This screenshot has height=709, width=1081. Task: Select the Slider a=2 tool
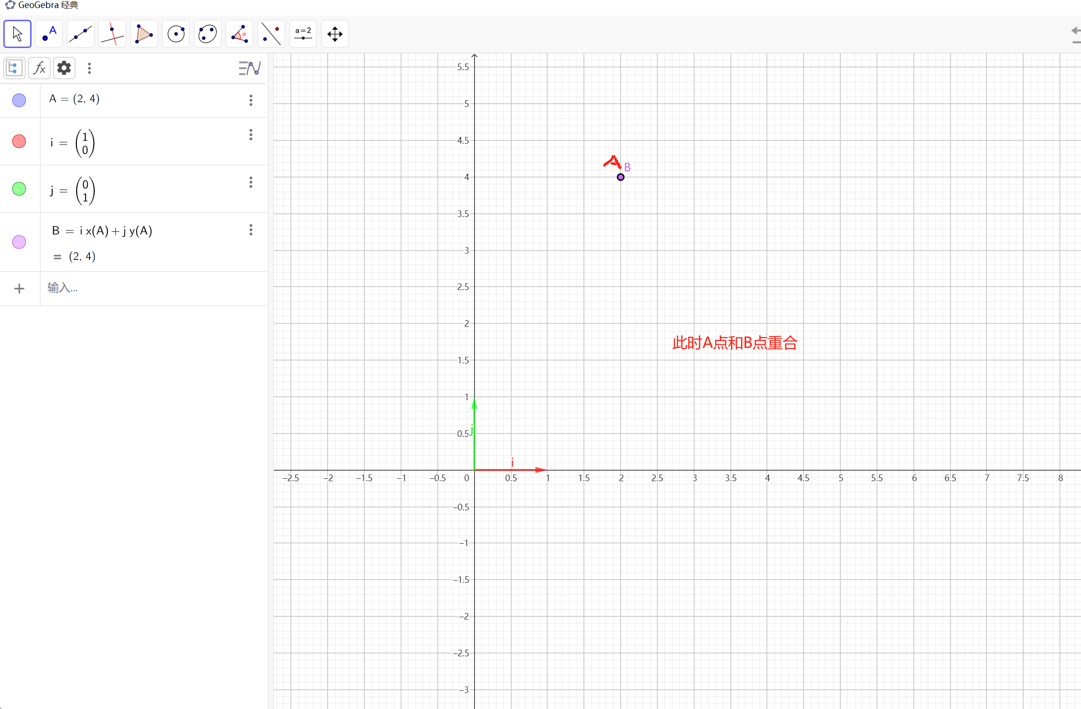[303, 34]
